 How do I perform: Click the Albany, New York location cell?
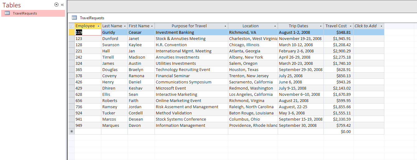coord(253,57)
